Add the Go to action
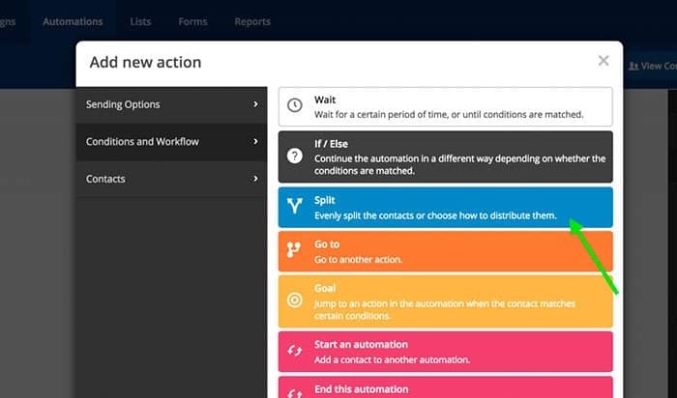Screen dimensions: 677x398 [x=445, y=251]
